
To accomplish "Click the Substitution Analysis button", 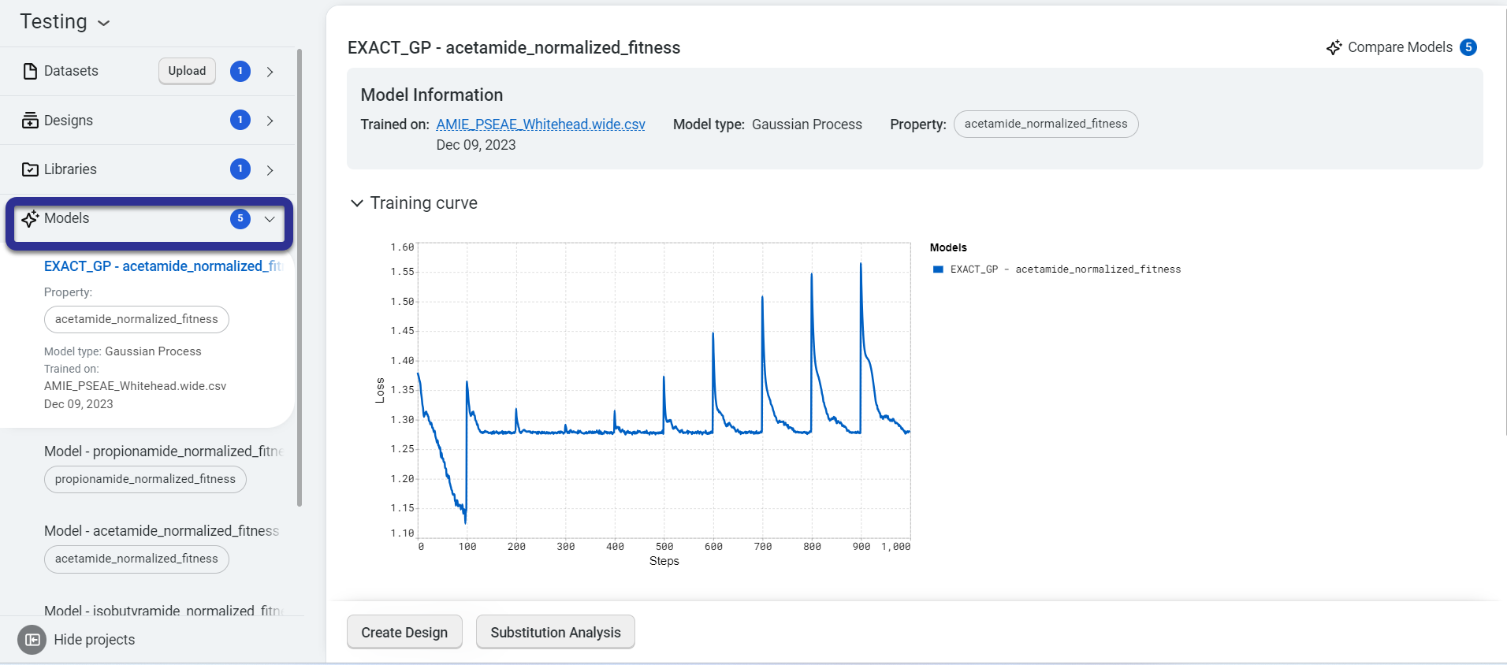I will pyautogui.click(x=556, y=632).
